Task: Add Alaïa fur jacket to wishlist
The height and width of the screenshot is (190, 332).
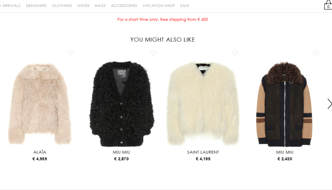Action: point(71,53)
